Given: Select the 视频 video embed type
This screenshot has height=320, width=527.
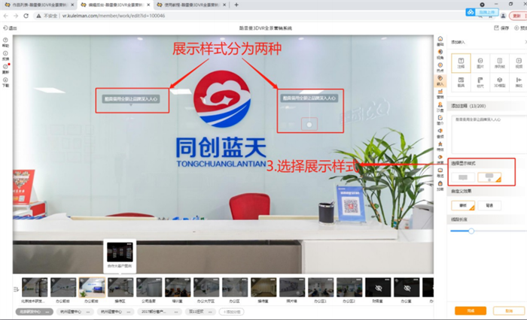Looking at the screenshot, I should (519, 63).
